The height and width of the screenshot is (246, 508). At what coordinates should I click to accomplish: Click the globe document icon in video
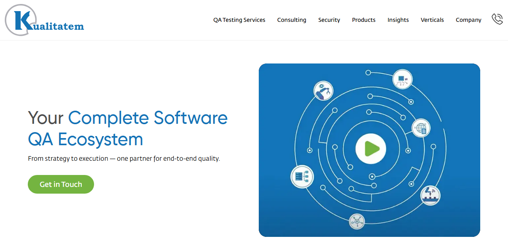tap(421, 128)
